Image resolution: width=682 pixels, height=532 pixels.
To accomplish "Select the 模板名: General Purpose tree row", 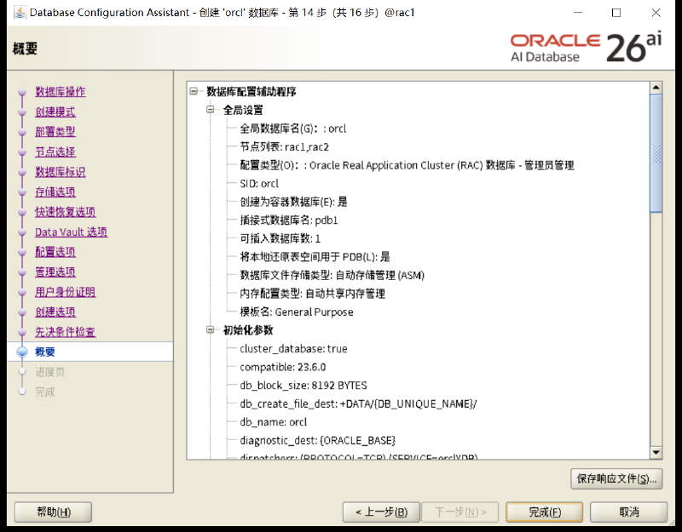I will click(x=297, y=312).
